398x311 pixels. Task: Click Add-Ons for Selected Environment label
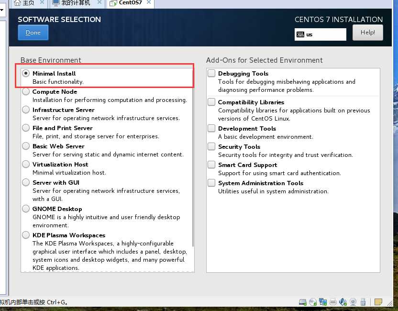(264, 60)
